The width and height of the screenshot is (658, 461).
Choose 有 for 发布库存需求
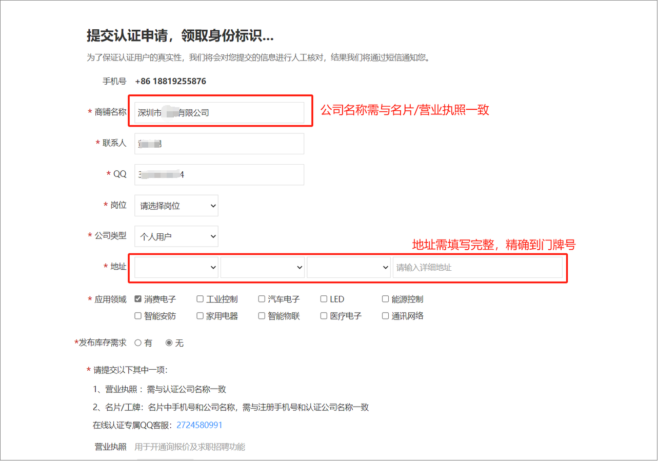(138, 343)
